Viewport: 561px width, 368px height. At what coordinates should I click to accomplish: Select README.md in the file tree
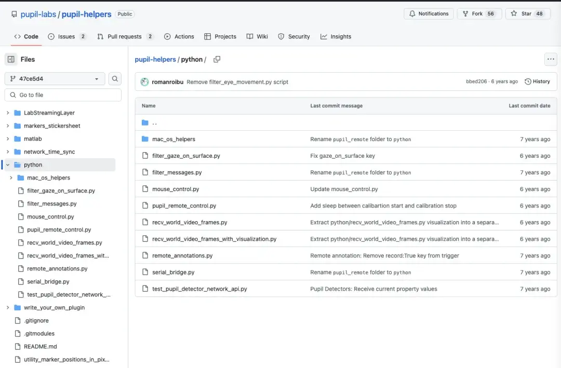pos(40,346)
